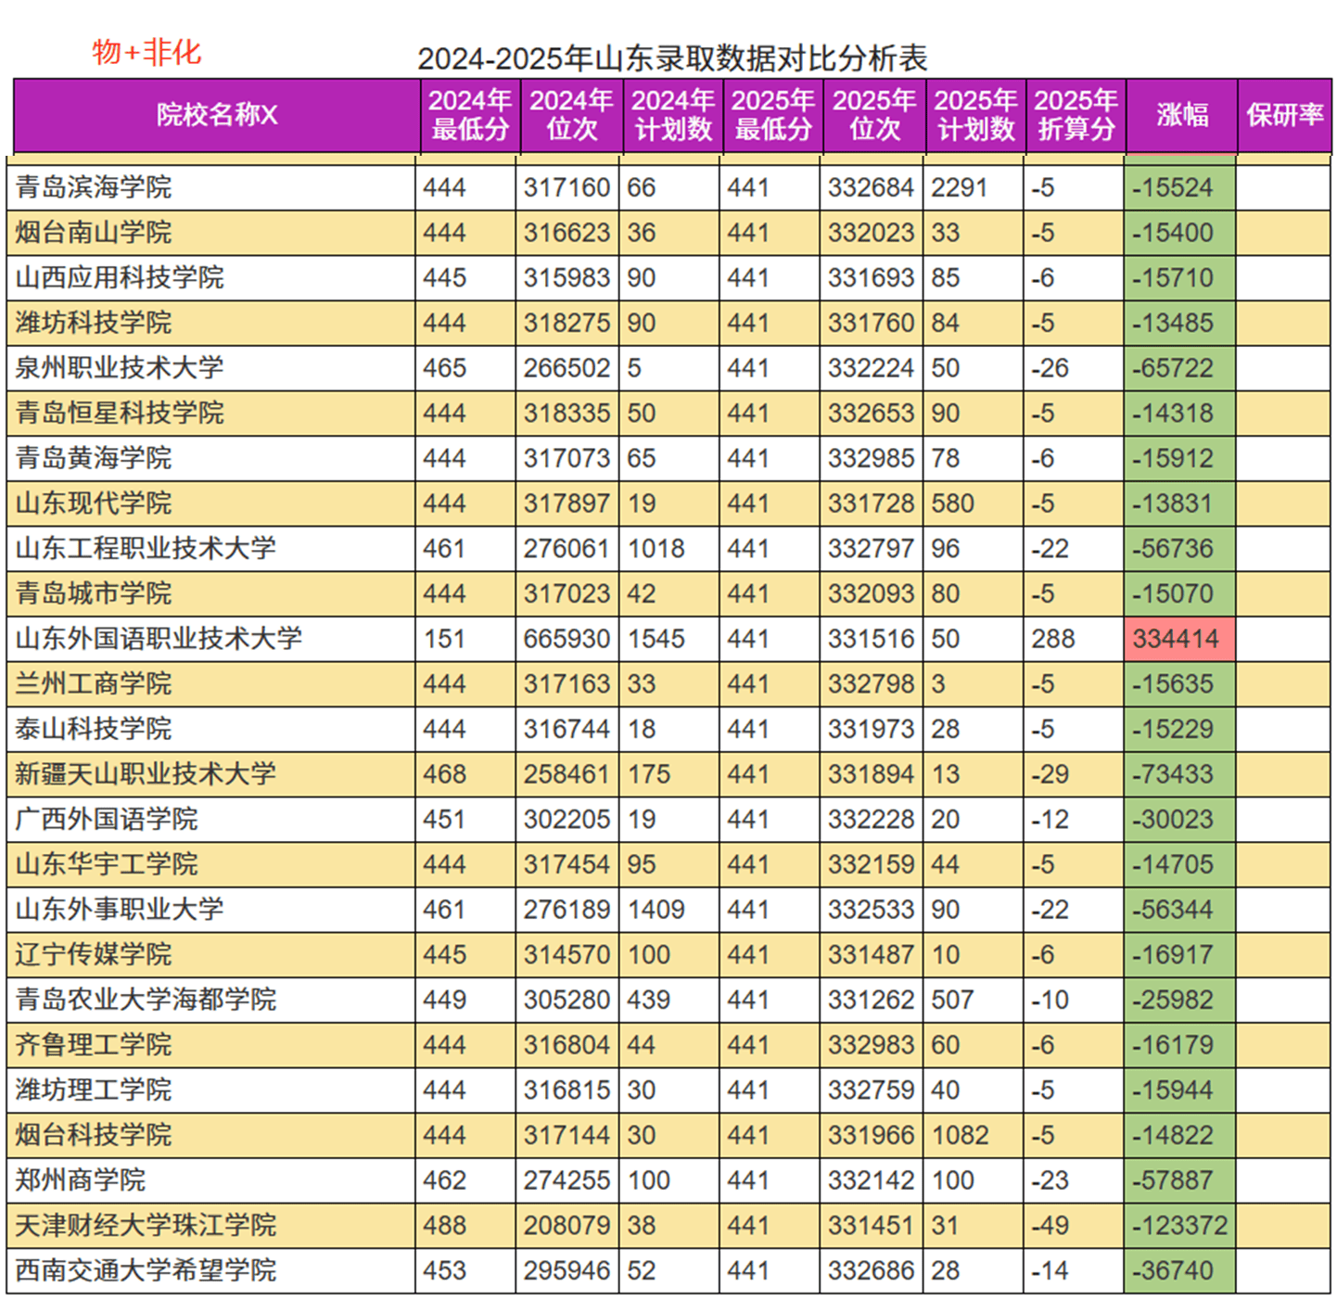Click the 涨幅 value -123372
Screen dimensions: 1337x1300
(1179, 1226)
